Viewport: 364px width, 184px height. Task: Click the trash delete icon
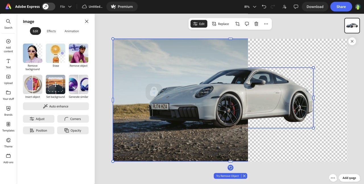pos(256,24)
